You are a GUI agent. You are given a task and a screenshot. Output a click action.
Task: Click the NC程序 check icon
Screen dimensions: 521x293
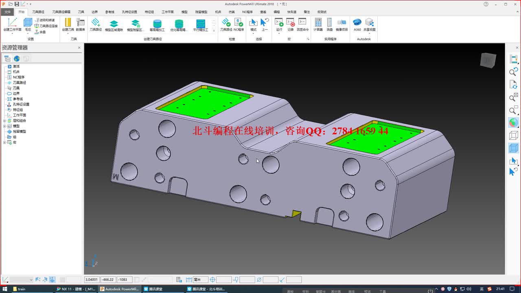[x=239, y=23]
